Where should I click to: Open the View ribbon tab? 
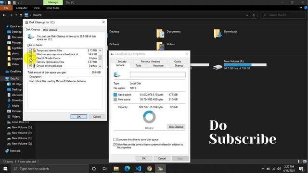37,8
